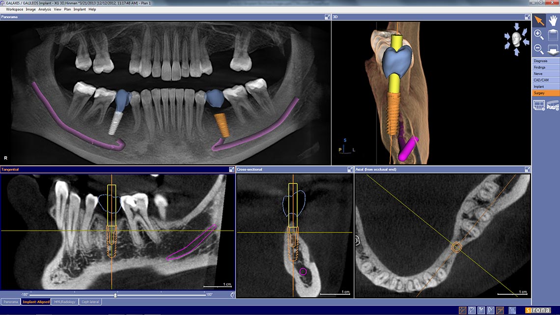
Task: Click the tangential rotation slider handle
Action: click(115, 295)
